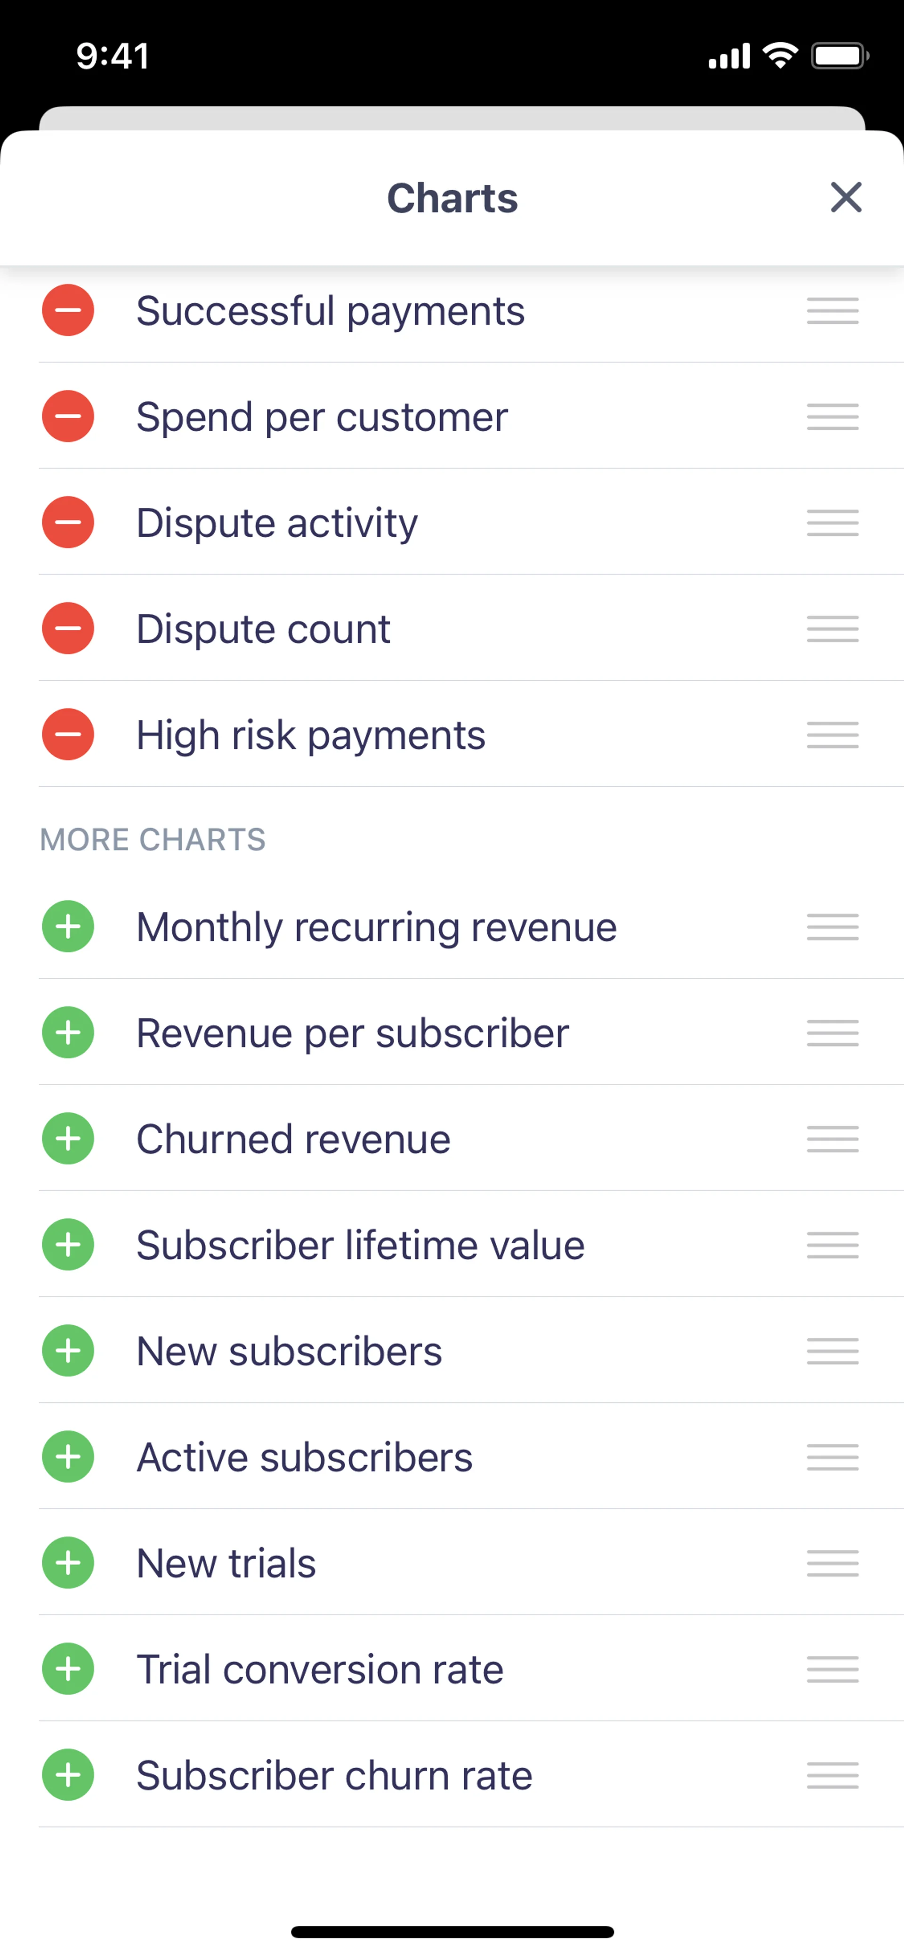Tap the Trial conversion rate label
Viewport: 904px width, 1957px height.
click(x=320, y=1669)
